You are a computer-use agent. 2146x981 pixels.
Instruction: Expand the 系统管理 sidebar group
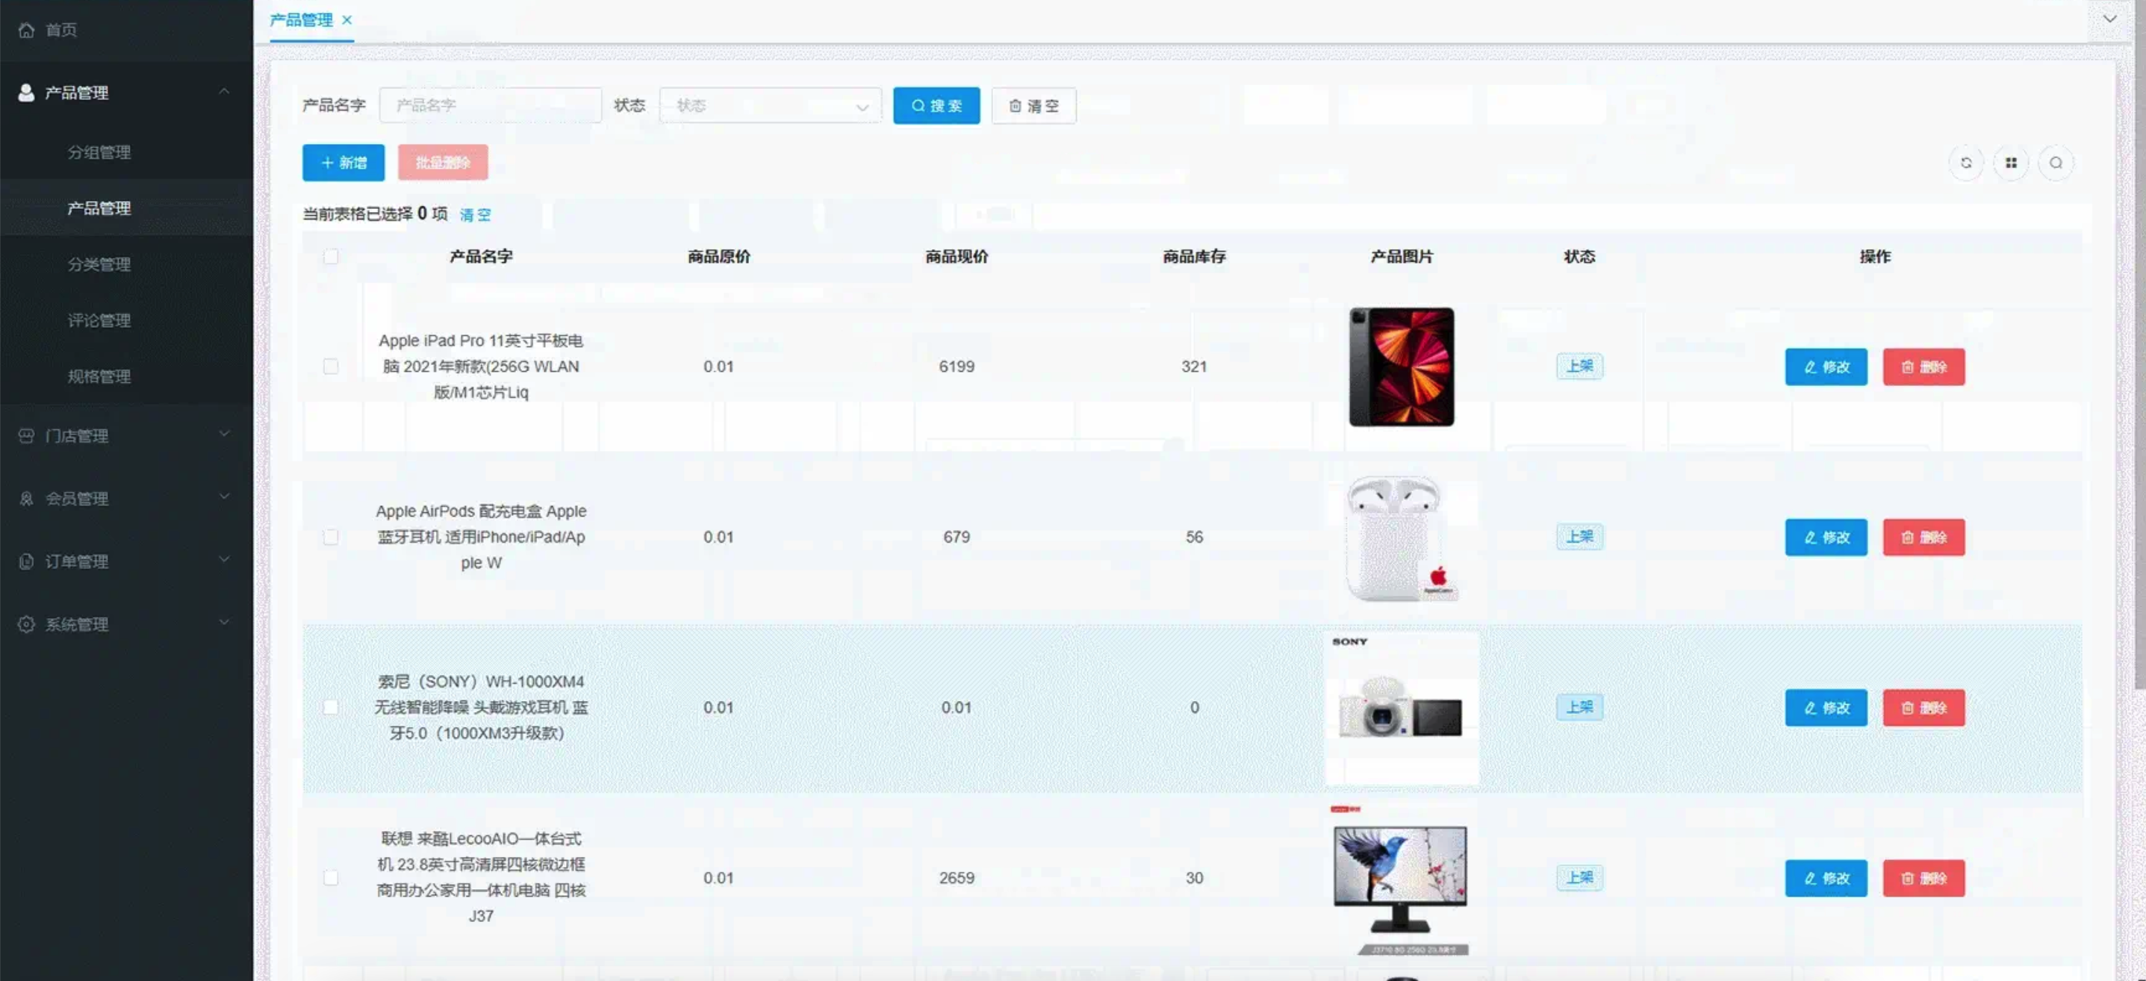click(224, 622)
